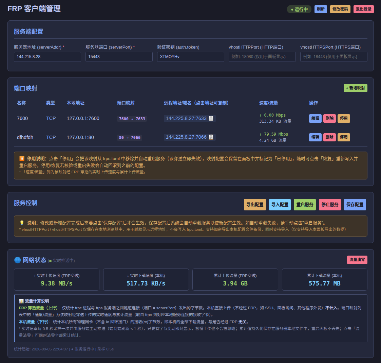
Task: Click 保存配置 save config
Action: tap(355, 205)
